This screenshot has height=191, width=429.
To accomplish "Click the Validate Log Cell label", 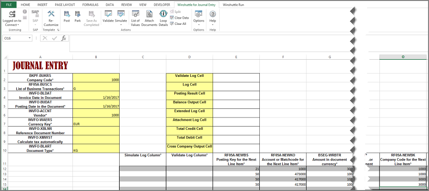I will (189, 75).
